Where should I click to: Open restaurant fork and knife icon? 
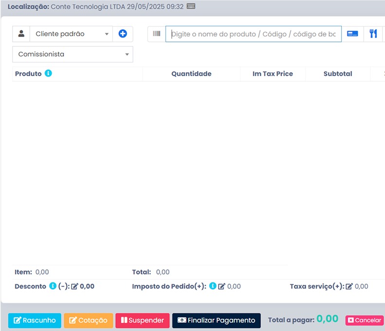(373, 34)
